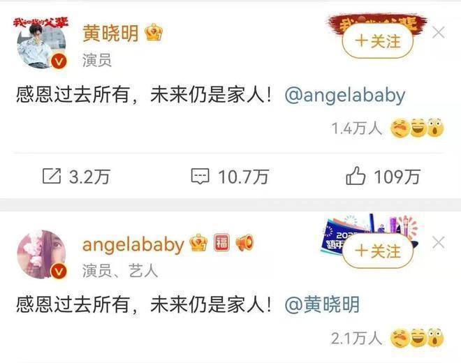Open the @angelababy mention link
The height and width of the screenshot is (363, 461).
[345, 96]
